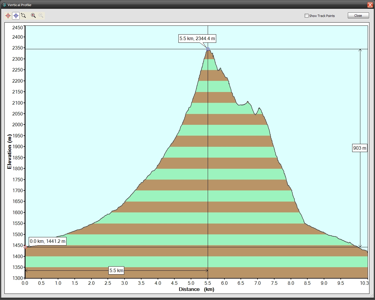Click the red start marker at 0.0 km
Screen dimensions: 375x300
coord(25,247)
